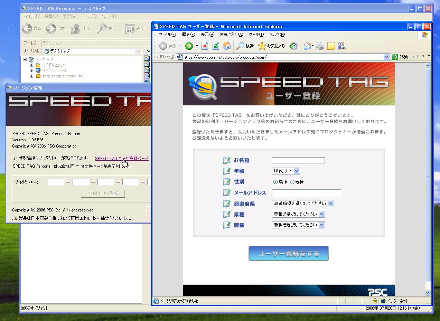The image size is (440, 321).
Task: Open the お気に入り menu in IE menu bar
Action: click(231, 35)
